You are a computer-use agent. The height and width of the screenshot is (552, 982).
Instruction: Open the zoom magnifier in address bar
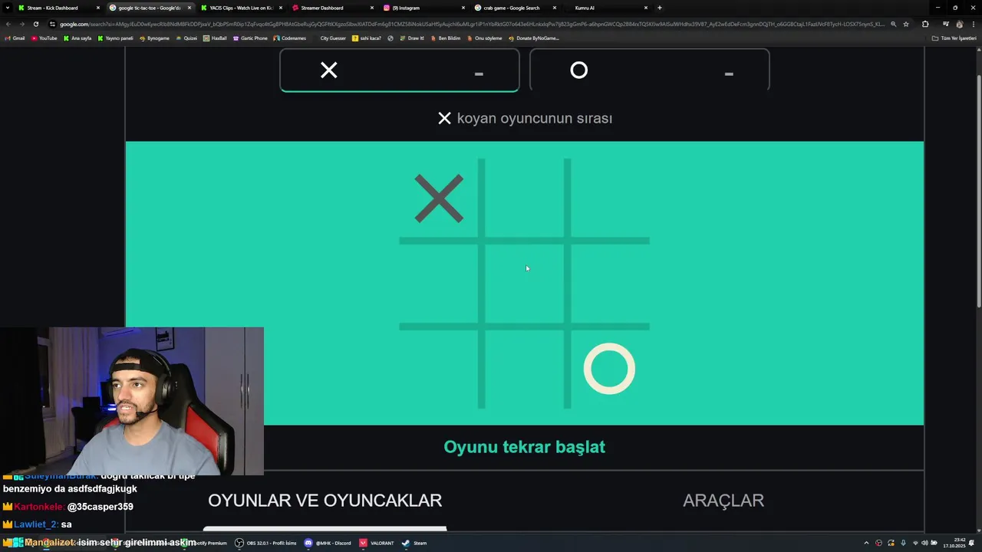pos(893,24)
